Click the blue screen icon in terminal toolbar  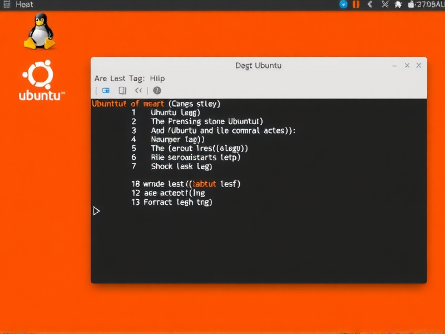pos(106,90)
